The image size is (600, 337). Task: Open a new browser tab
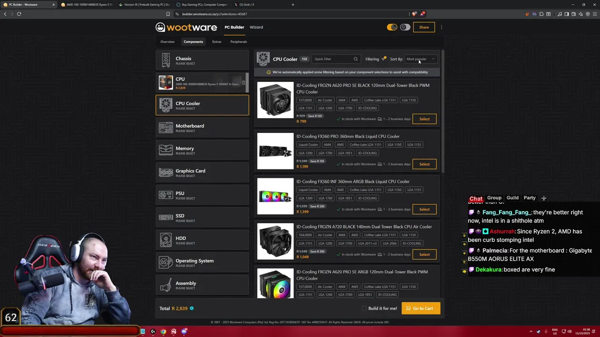tap(293, 5)
